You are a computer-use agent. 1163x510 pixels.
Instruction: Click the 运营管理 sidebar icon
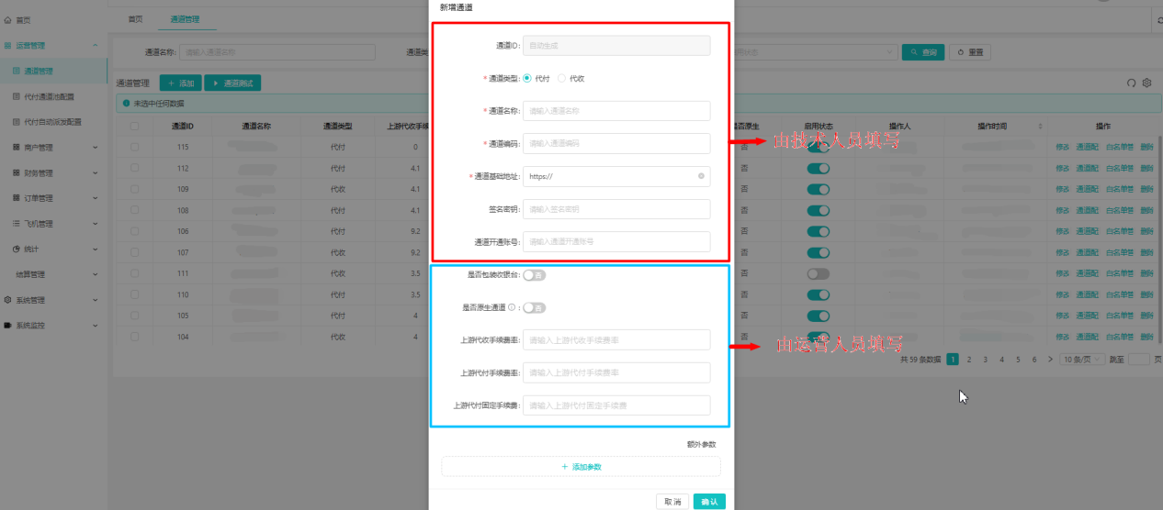[x=8, y=45]
